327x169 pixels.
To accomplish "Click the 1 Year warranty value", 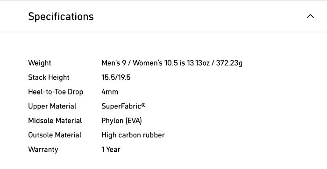I will tap(111, 149).
